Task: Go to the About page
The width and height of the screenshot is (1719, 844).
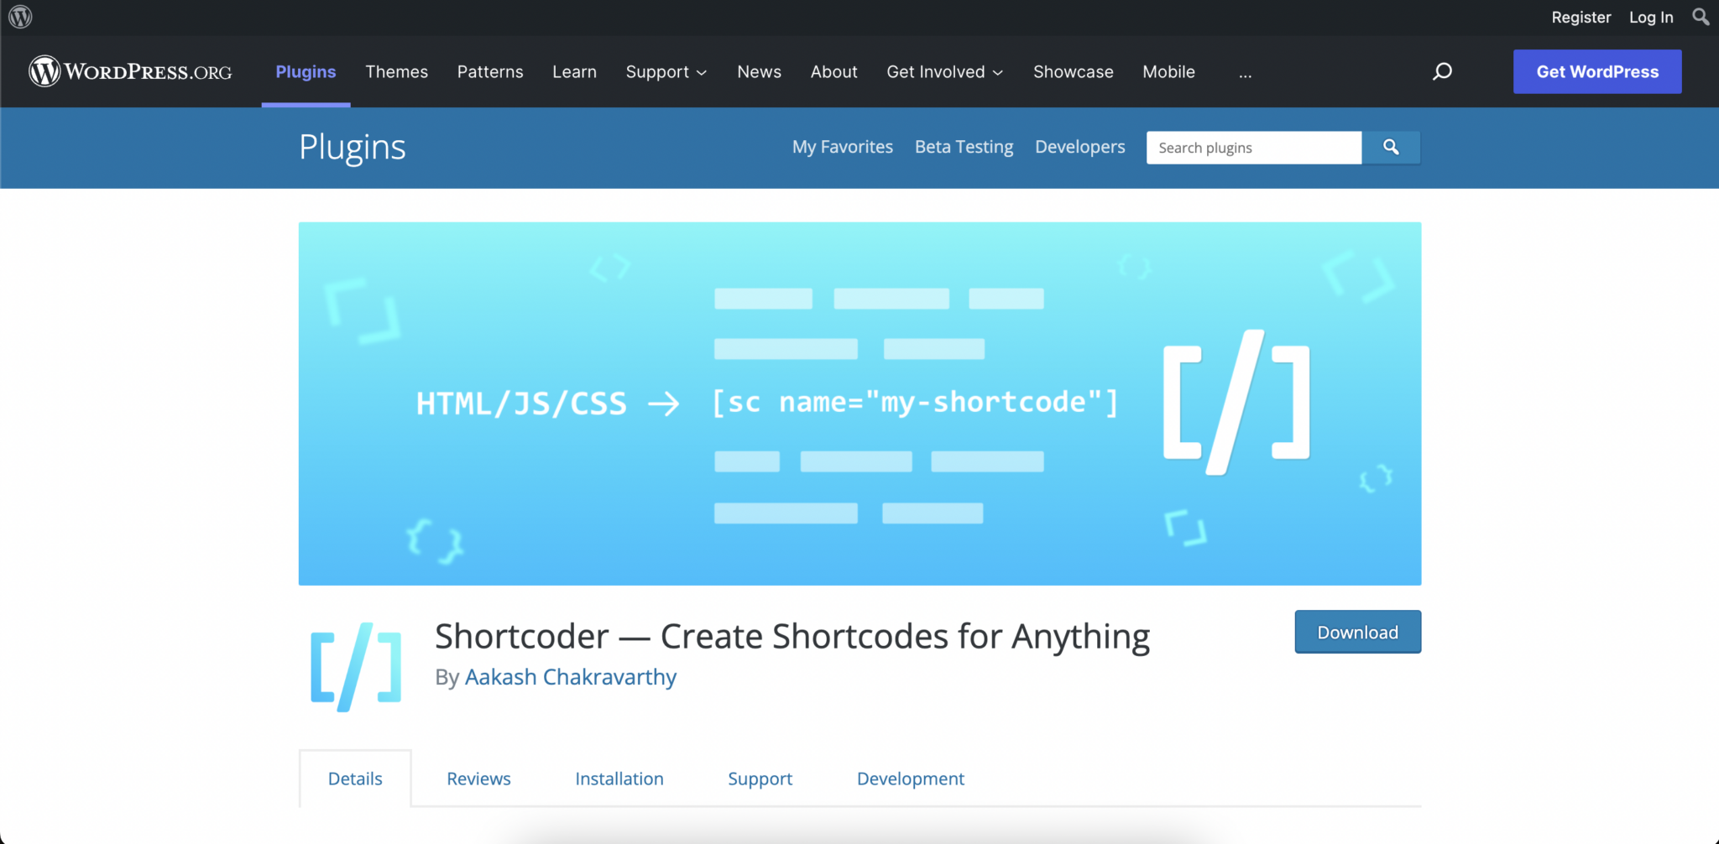Action: pyautogui.click(x=833, y=72)
